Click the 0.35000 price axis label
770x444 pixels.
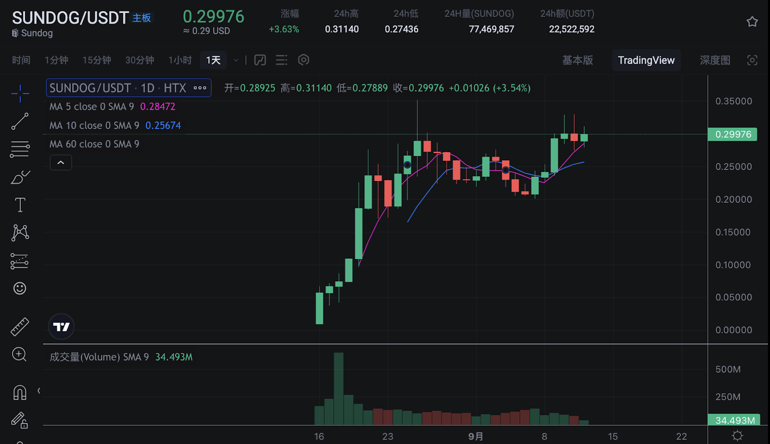[x=733, y=101]
